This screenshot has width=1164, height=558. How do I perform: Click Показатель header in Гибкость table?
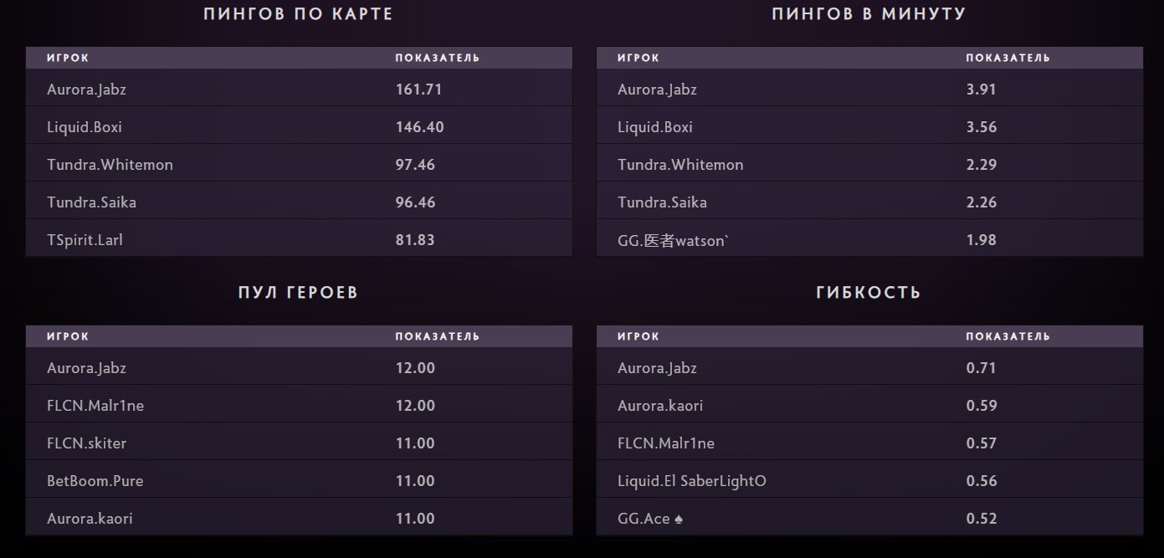1008,336
